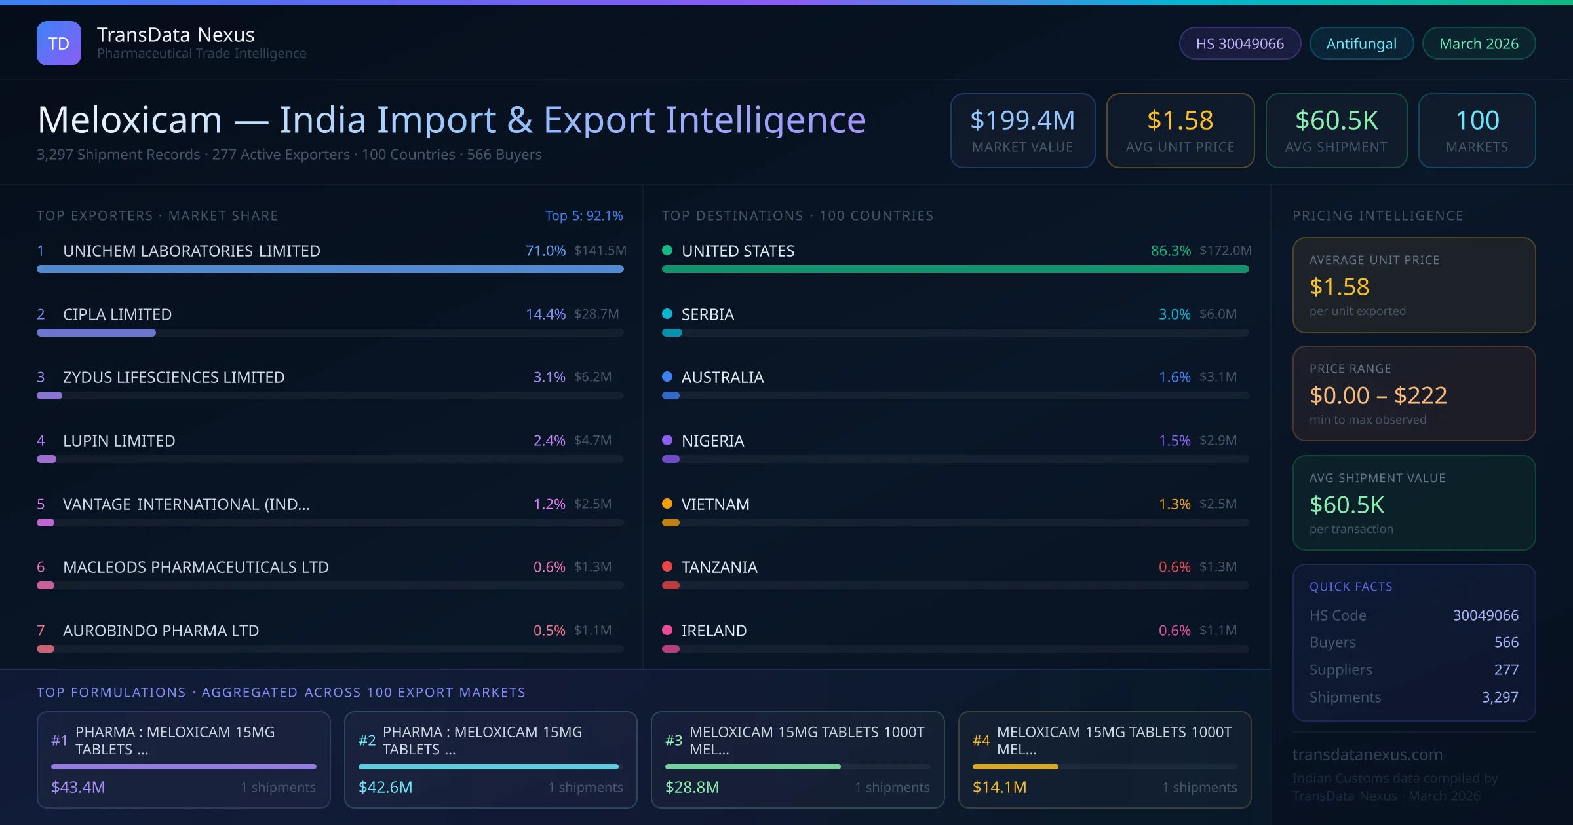The image size is (1573, 825).
Task: Open the #1 Meloxicam 15MG formulation card
Action: point(184,759)
